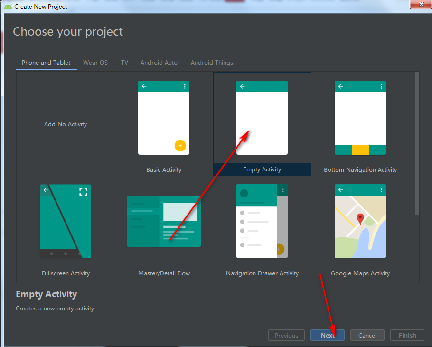Viewport: 432px width, 347px height.
Task: Select the Navigation Drawer Activity template
Action: pyautogui.click(x=262, y=221)
